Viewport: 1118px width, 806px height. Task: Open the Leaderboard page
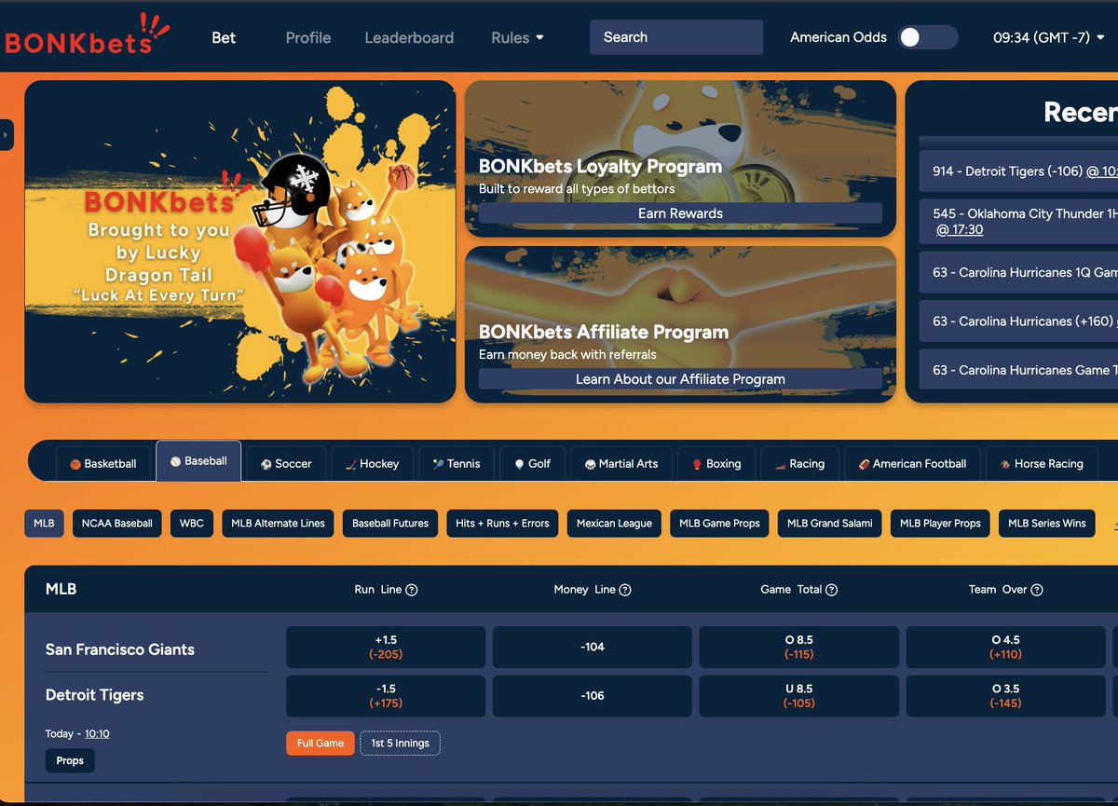point(409,38)
